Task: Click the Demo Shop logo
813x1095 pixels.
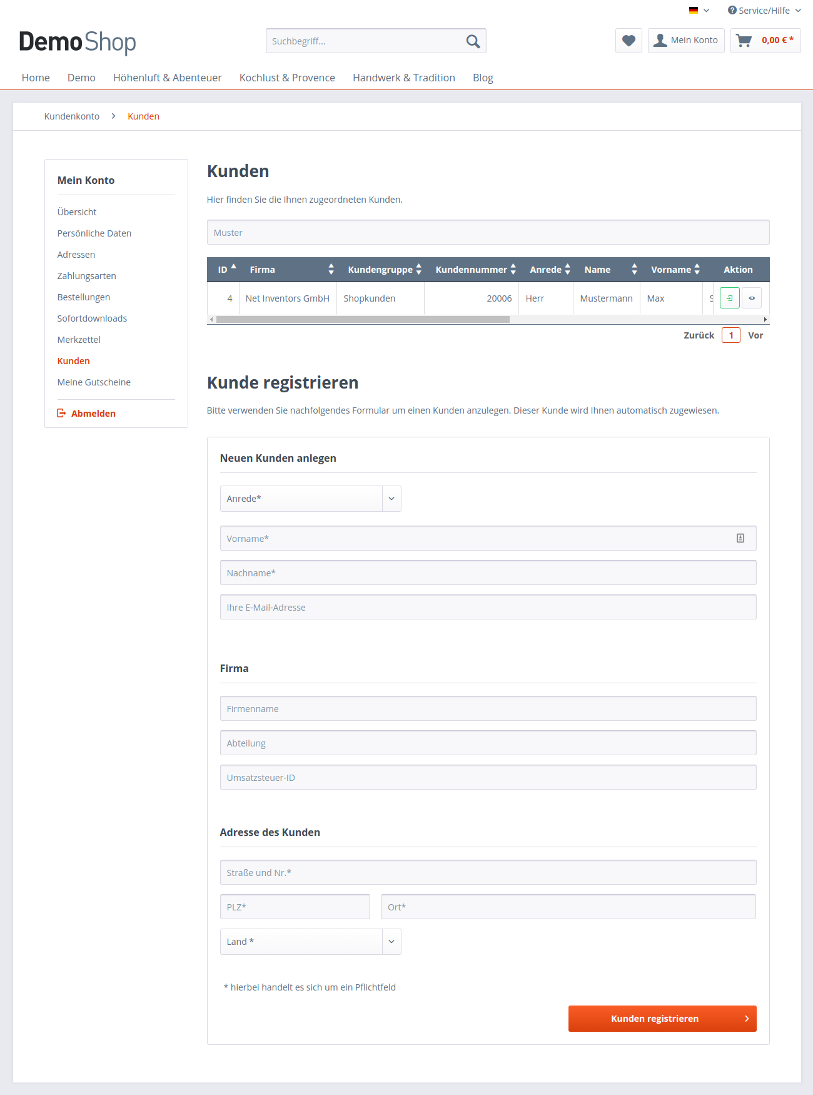Action: 78,42
